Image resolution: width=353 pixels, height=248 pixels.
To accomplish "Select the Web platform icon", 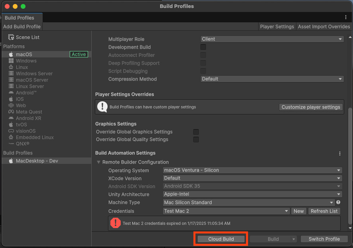I will (11, 105).
